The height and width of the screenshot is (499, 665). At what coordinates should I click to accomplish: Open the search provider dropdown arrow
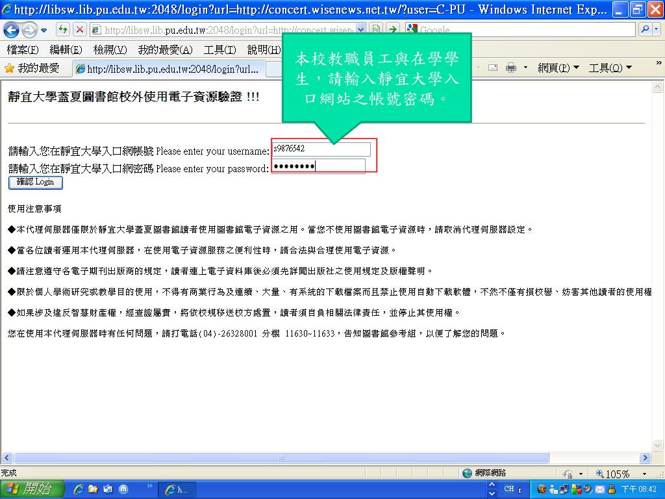(656, 29)
